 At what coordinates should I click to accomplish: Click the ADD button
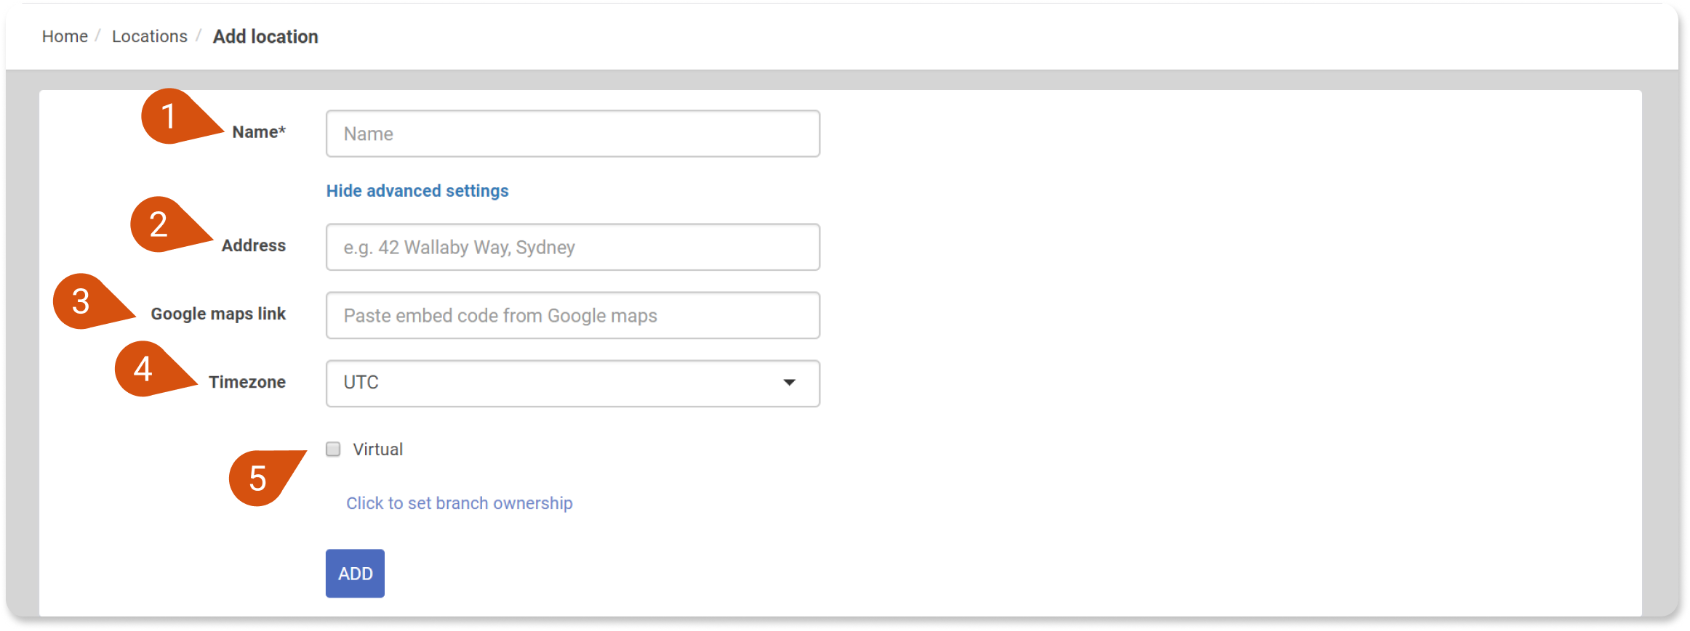click(355, 574)
